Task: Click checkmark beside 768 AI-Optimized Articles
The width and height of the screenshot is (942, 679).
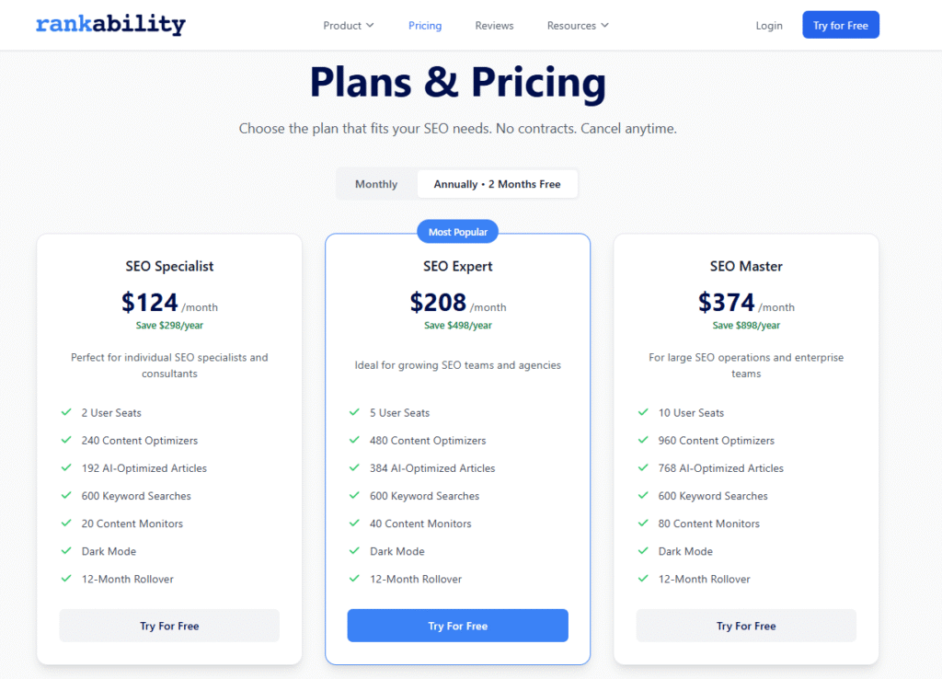Action: 643,468
